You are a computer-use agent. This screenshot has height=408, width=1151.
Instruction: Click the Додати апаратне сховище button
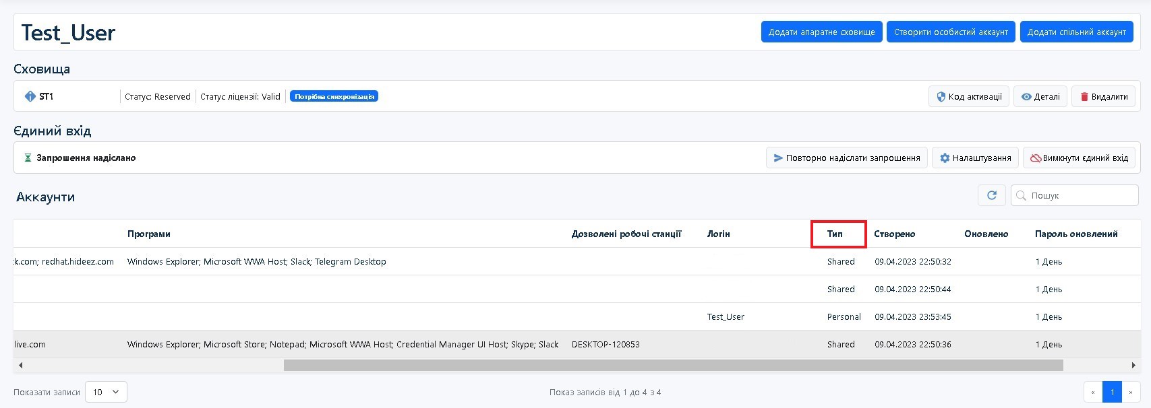point(821,32)
